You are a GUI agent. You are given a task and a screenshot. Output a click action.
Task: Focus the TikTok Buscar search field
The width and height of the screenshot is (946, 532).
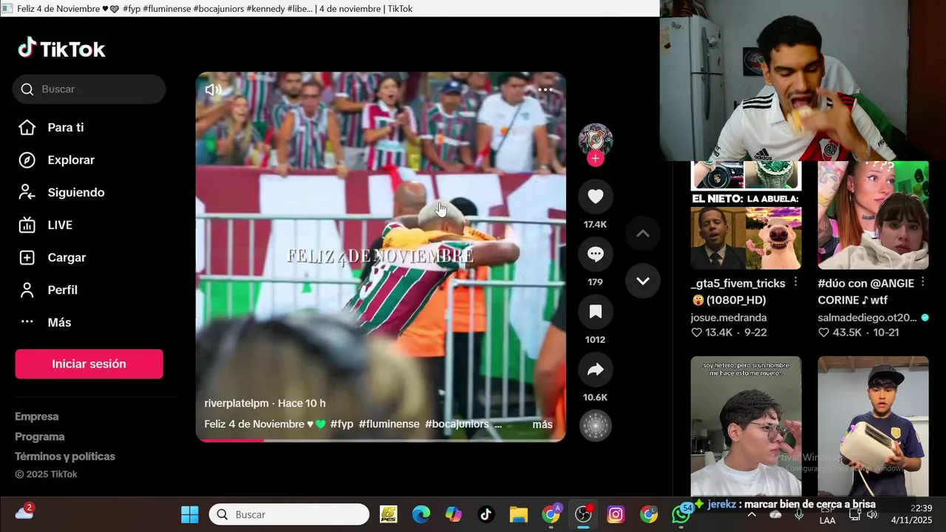pos(89,89)
